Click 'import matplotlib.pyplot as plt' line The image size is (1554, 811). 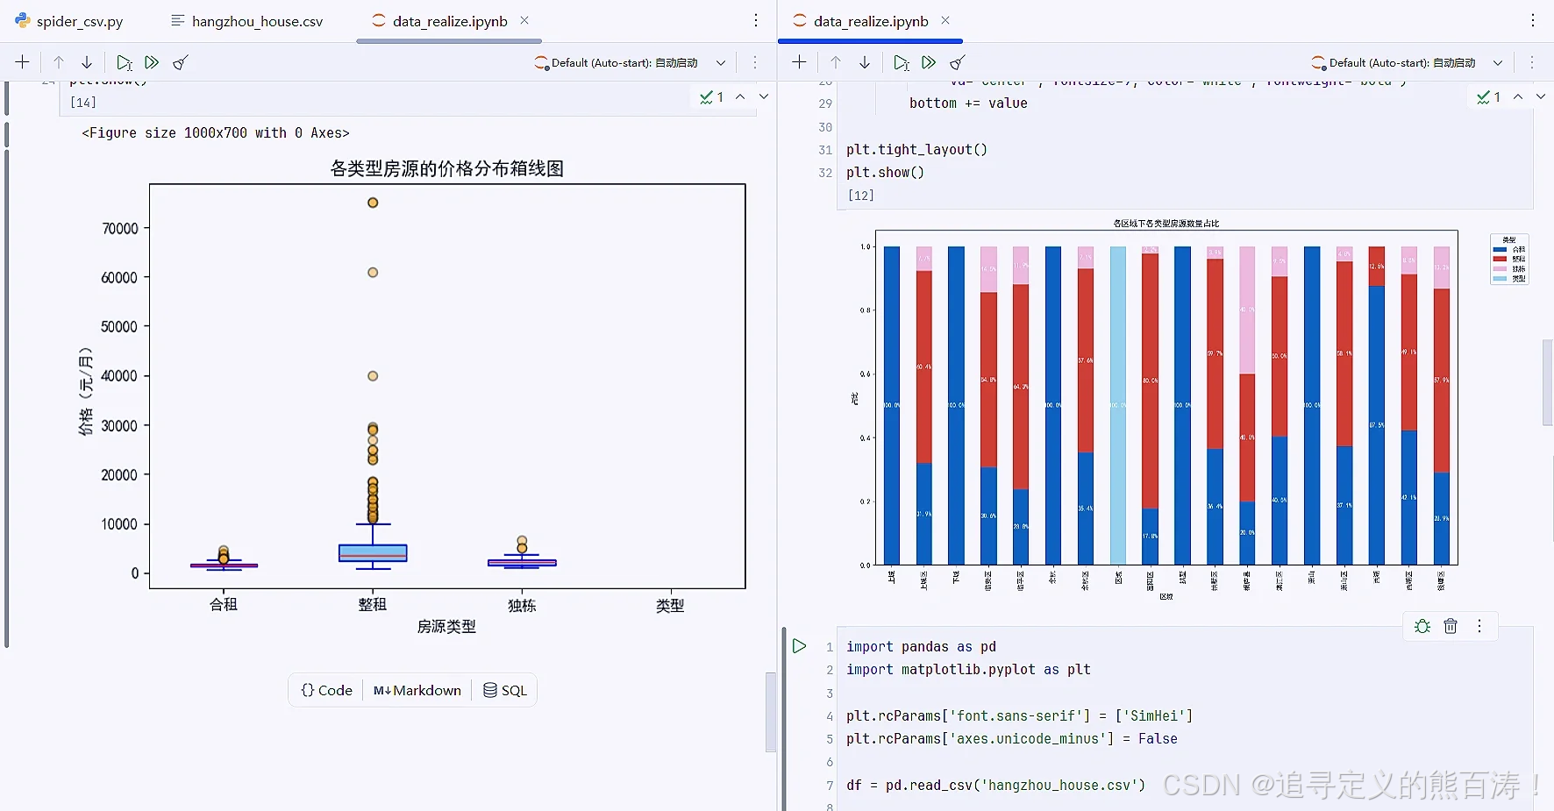[968, 670]
